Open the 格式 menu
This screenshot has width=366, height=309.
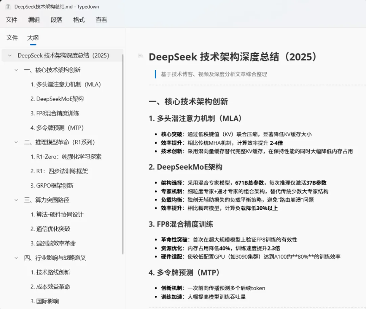(x=79, y=20)
